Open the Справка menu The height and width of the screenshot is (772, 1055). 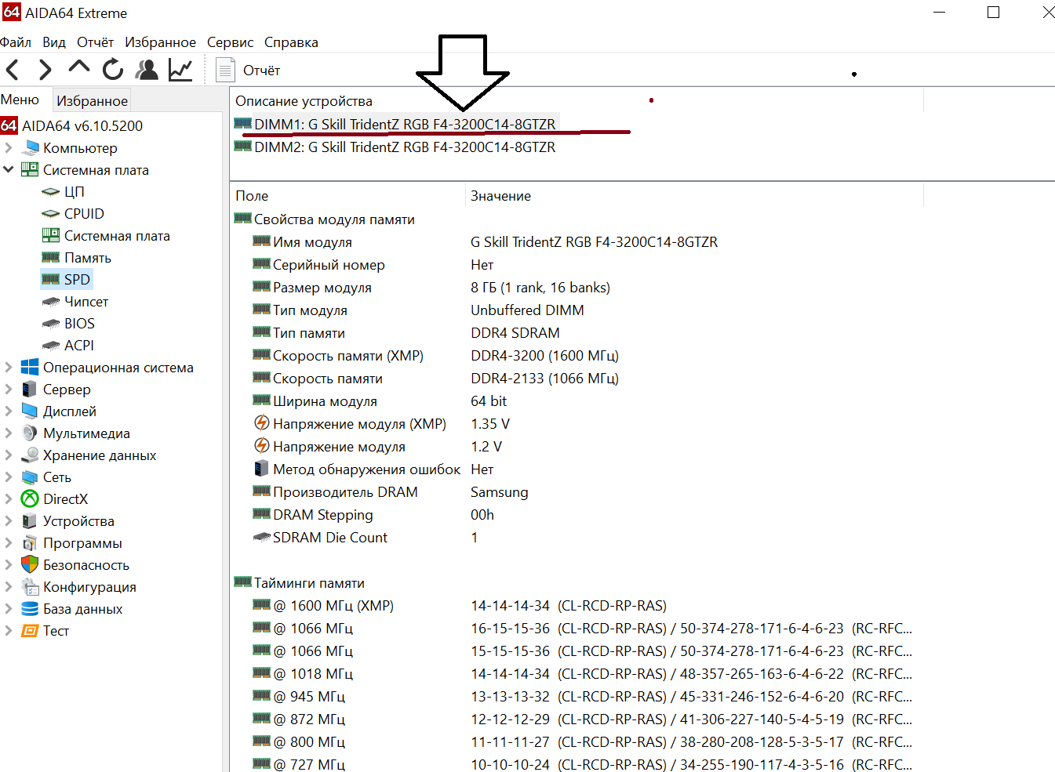(291, 42)
